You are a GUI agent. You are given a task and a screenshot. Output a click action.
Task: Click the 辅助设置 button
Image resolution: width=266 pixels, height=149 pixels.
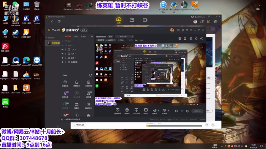pos(79,125)
